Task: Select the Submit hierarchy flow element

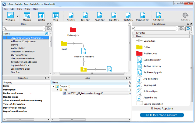Action: pyautogui.click(x=151, y=60)
